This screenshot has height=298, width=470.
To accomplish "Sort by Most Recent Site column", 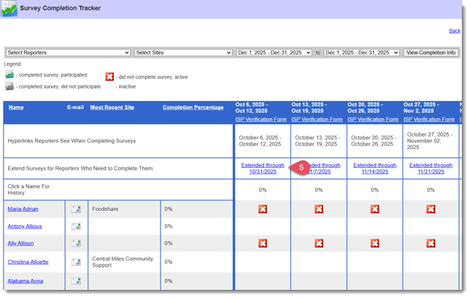I will click(112, 107).
